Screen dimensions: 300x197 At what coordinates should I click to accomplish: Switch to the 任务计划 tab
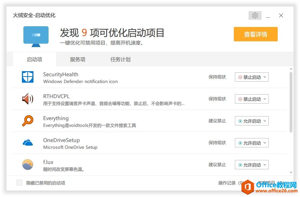(121, 59)
